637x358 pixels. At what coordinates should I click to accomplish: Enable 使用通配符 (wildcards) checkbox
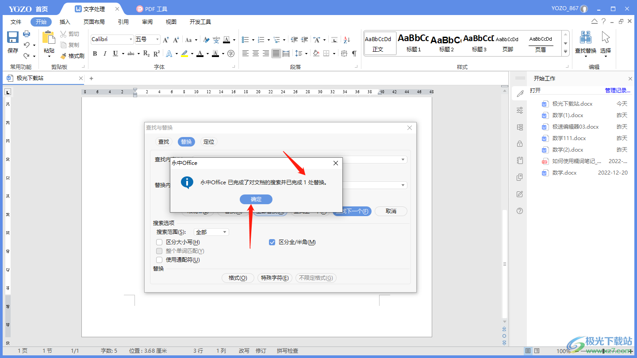pyautogui.click(x=159, y=260)
